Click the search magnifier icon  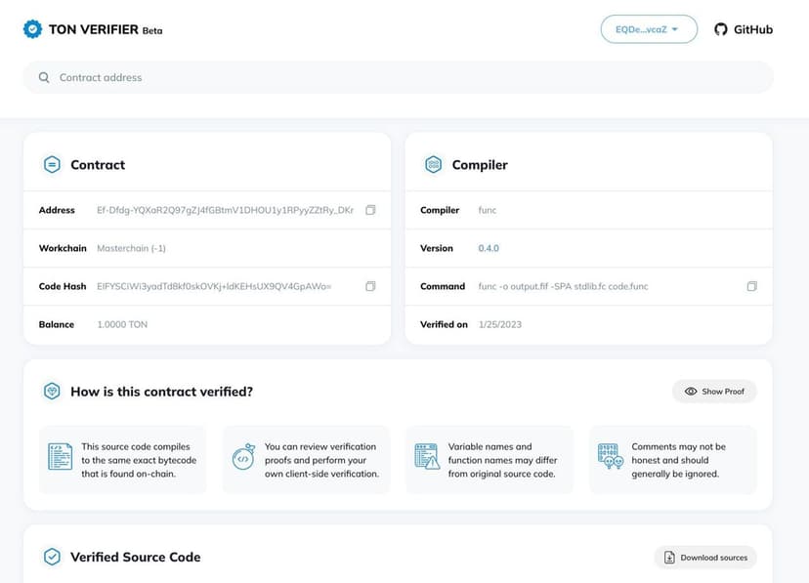pos(44,77)
